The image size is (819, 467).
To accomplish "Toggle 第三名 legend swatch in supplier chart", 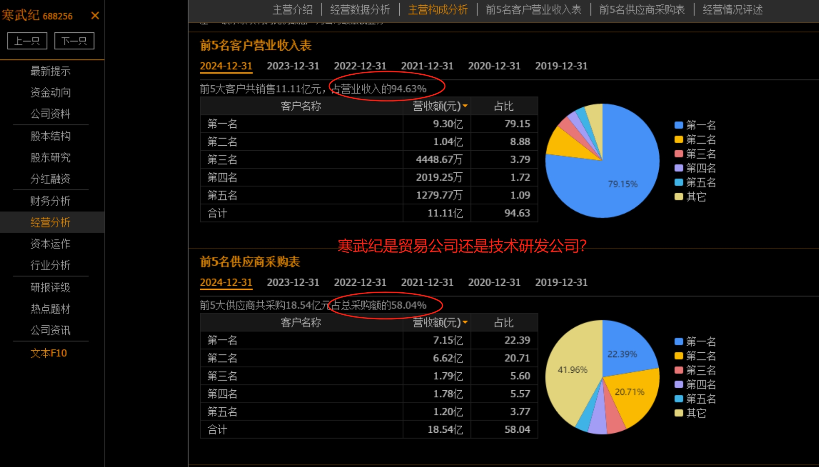I will 679,370.
